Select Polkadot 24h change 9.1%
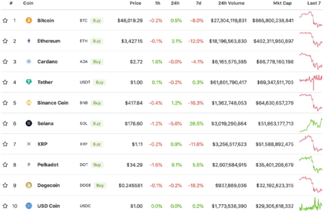 point(177,165)
